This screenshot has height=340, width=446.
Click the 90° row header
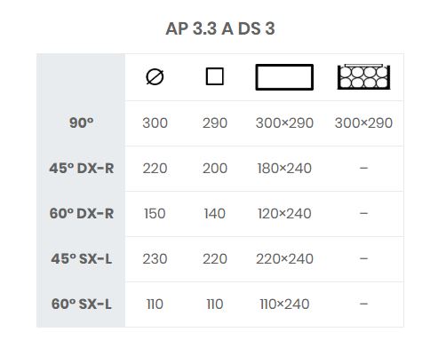coord(82,123)
